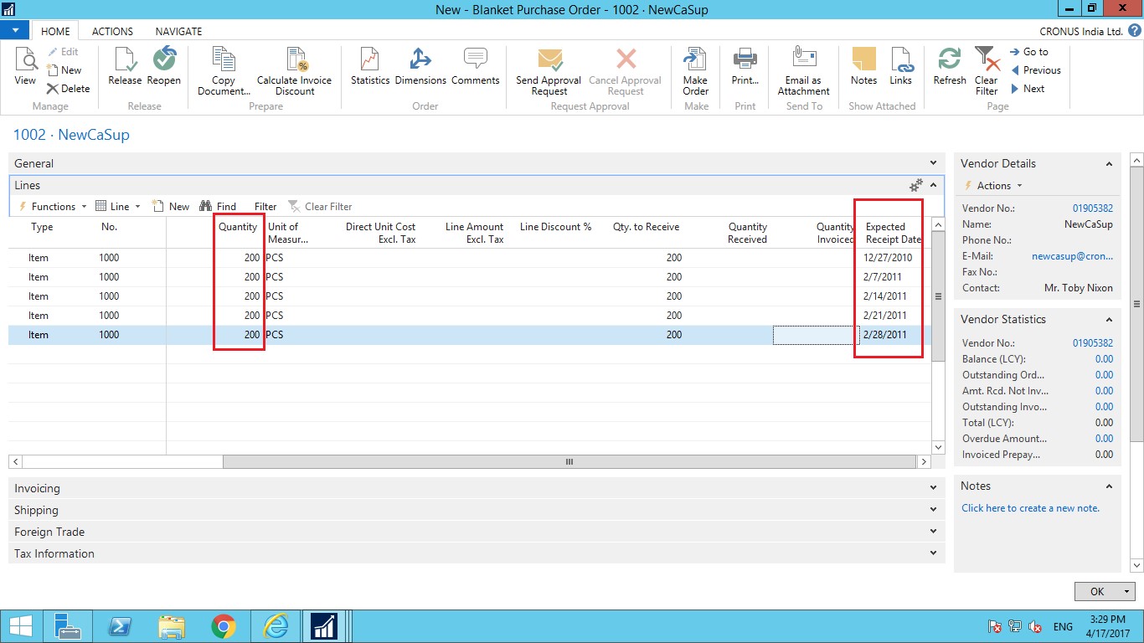The height and width of the screenshot is (643, 1144).
Task: Open Statistics from the ribbon
Action: coord(370,67)
